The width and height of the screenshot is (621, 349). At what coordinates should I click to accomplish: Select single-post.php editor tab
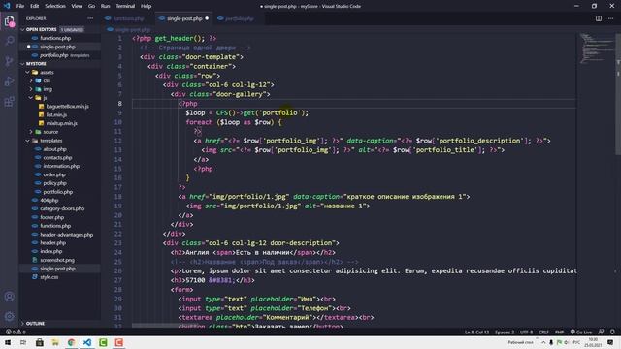click(x=184, y=18)
